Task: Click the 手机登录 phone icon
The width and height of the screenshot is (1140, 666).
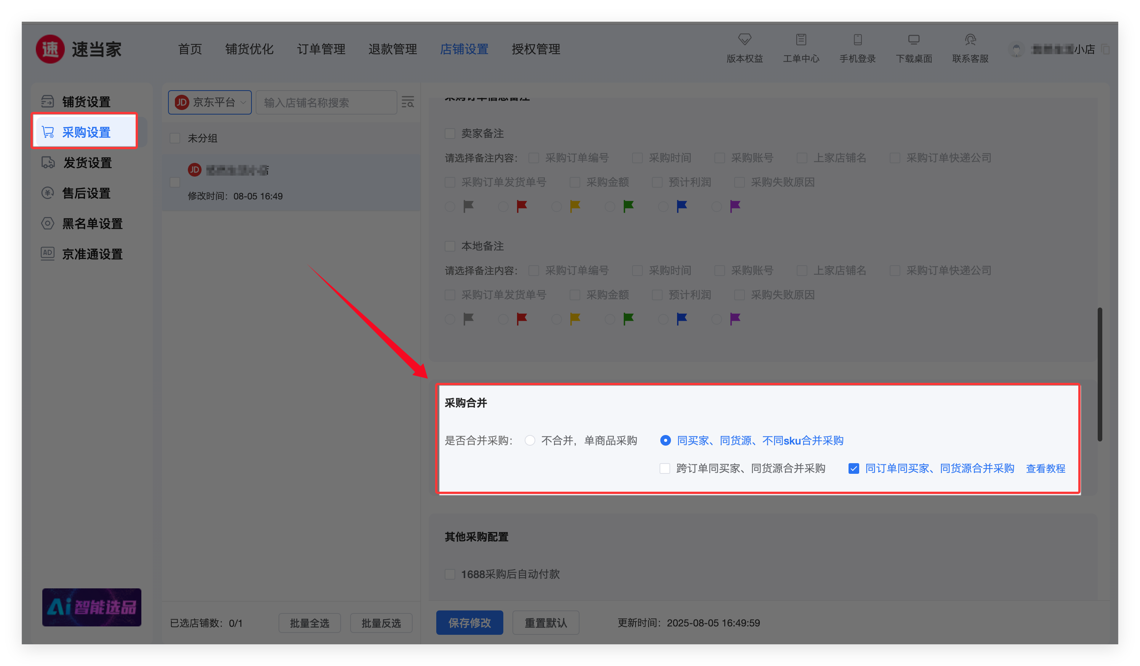Action: [857, 40]
